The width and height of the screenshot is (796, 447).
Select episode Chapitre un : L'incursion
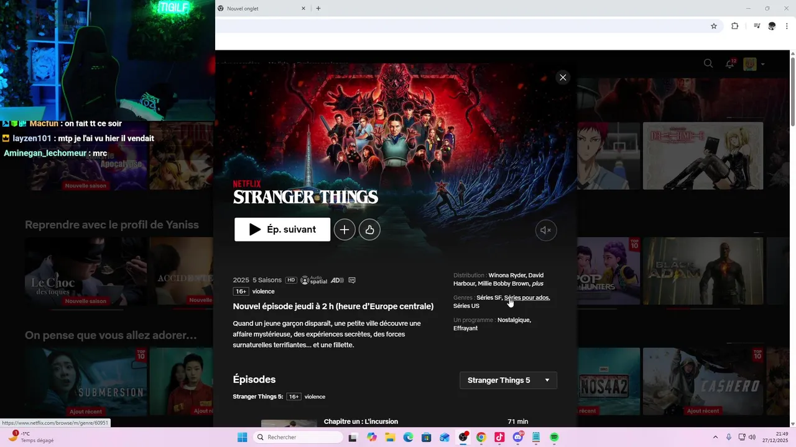pos(394,422)
